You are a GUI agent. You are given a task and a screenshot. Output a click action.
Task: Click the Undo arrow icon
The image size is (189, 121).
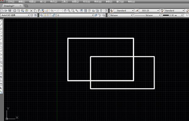pyautogui.click(x=52, y=11)
